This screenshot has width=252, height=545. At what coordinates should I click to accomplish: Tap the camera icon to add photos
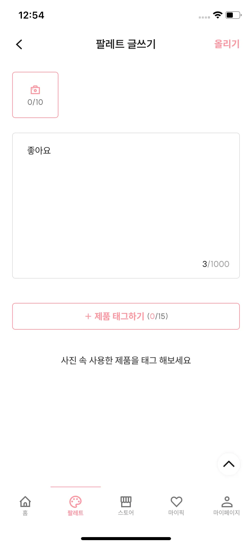tap(35, 90)
